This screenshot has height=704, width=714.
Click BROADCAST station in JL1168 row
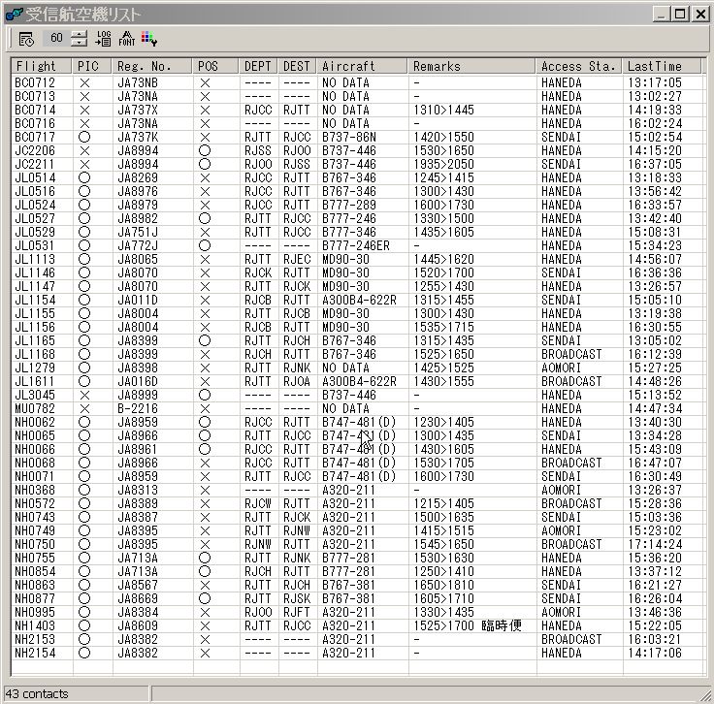(571, 355)
